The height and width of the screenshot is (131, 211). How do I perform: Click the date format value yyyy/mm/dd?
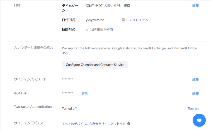click(x=95, y=20)
